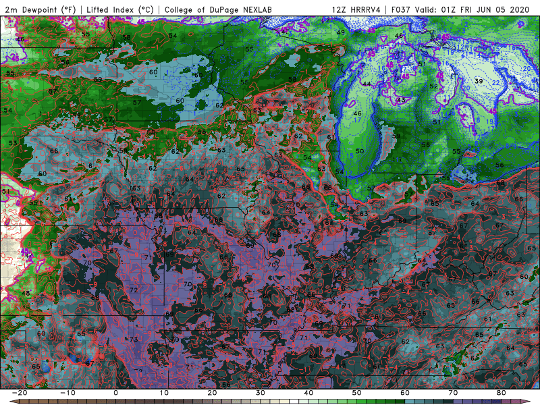This screenshot has height=405, width=540.
Task: Click the 39 dewpoint value over Lake Huron
Action: click(479, 81)
